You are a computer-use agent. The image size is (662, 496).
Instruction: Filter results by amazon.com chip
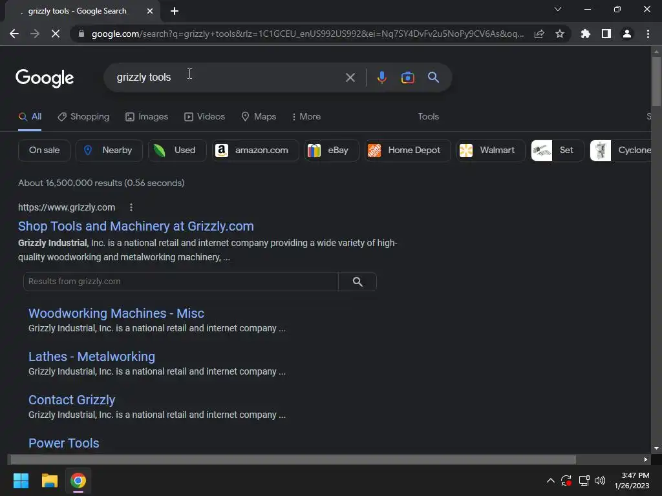point(255,150)
